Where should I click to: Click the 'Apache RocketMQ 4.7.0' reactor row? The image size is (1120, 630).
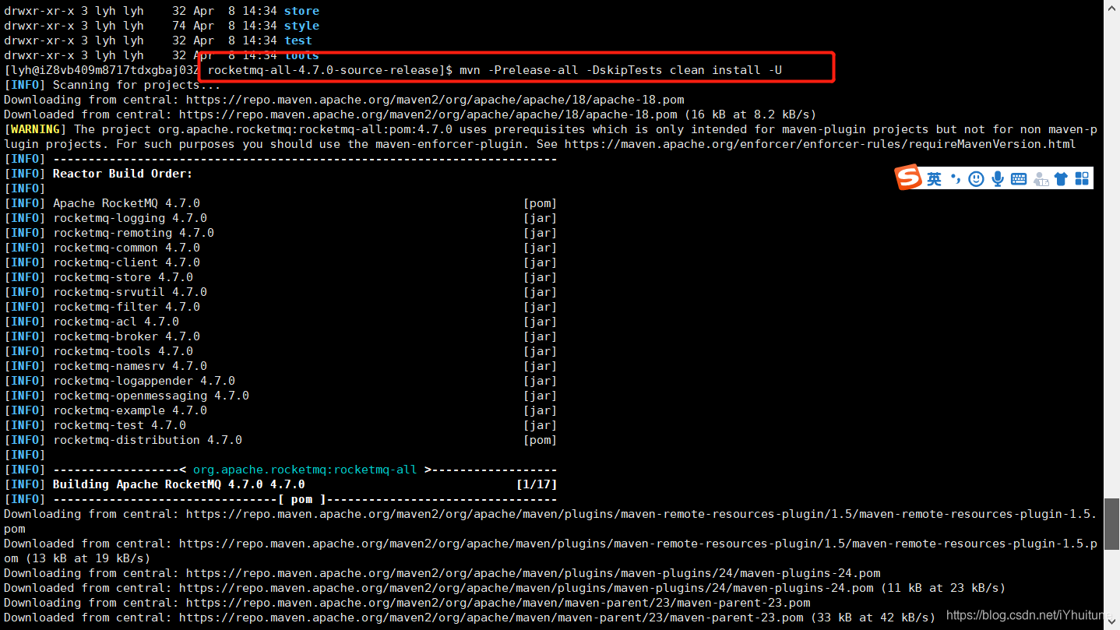coord(280,203)
